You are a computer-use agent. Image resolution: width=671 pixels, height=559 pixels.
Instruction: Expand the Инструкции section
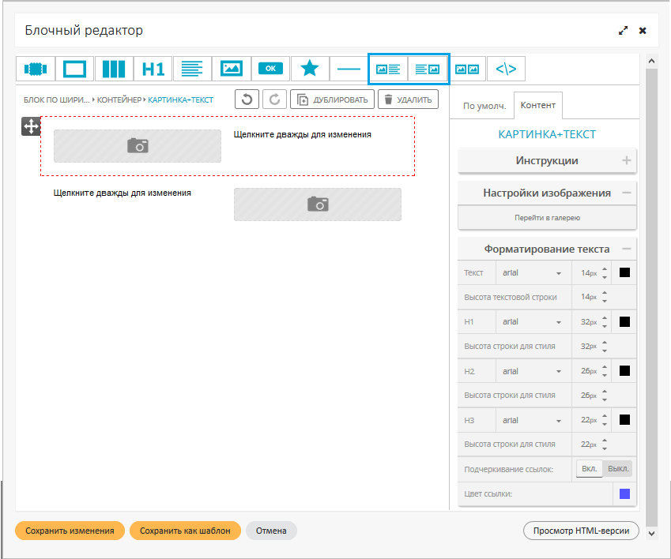click(627, 160)
